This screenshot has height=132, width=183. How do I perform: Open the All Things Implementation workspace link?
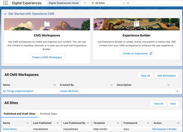(18, 91)
